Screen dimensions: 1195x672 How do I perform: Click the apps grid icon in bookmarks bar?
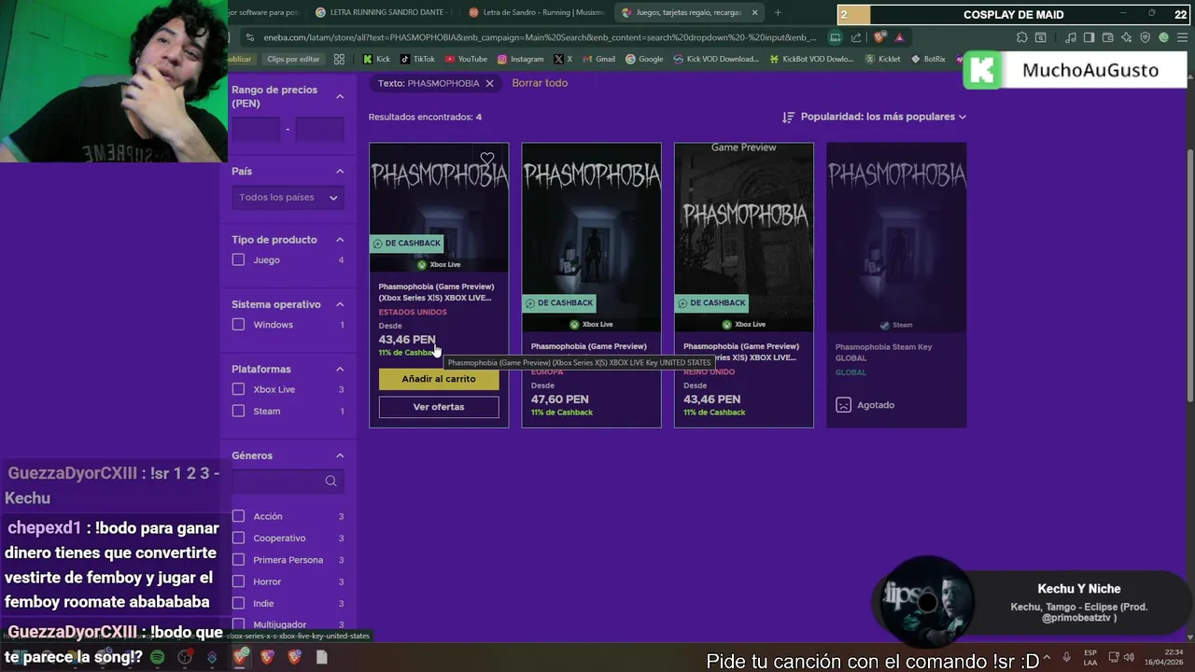pyautogui.click(x=339, y=59)
